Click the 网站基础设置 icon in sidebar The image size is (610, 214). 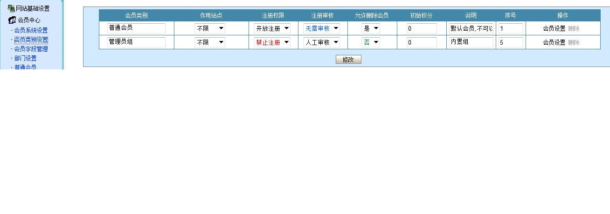tap(11, 8)
